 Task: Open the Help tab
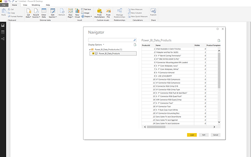48,5
